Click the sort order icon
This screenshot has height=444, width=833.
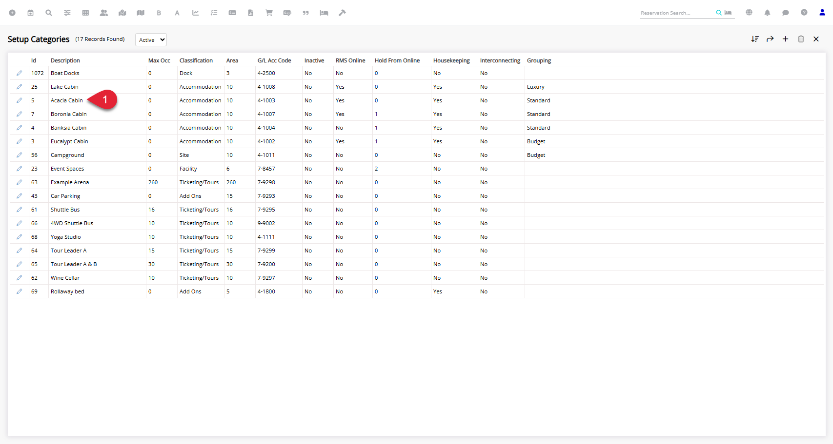coord(755,39)
